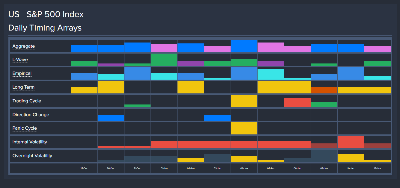
Task: Select the pink Aggregate bar on 13-Jan
Action: (378, 49)
